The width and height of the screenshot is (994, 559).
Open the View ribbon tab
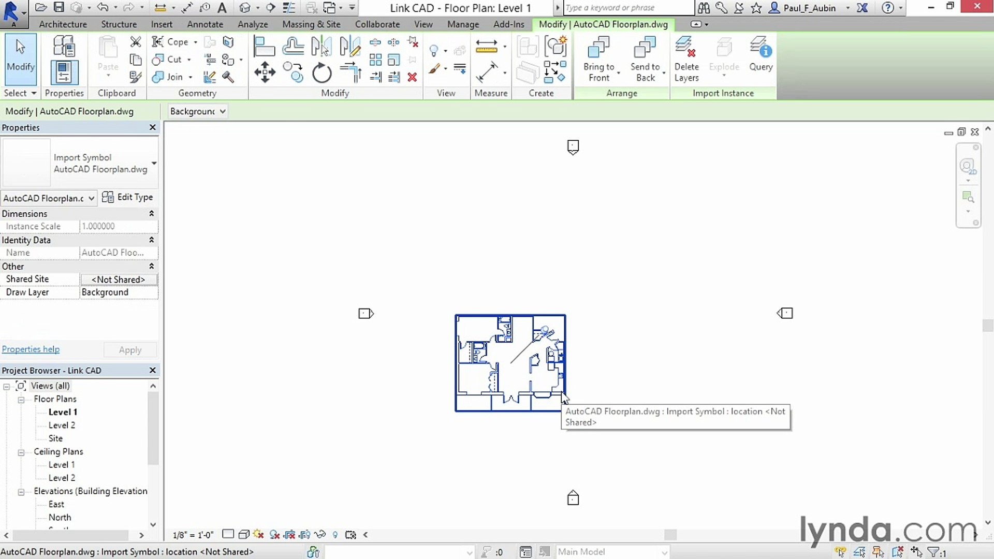(x=423, y=24)
